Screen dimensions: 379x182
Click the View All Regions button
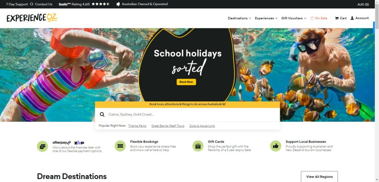click(319, 177)
